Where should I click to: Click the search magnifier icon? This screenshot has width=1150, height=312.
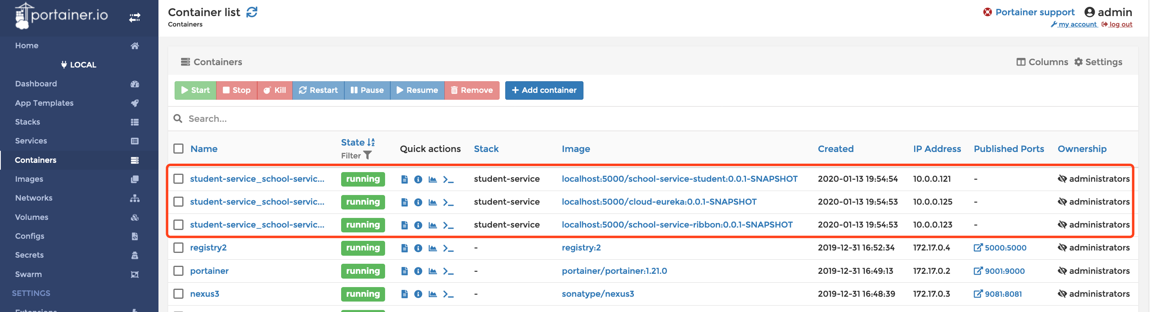(178, 118)
